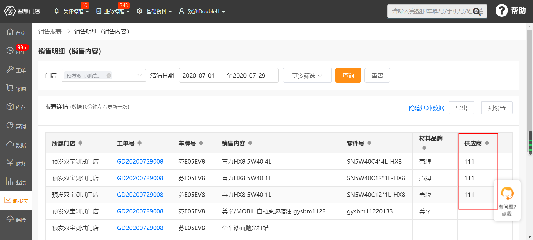
Task: Open 采购 cart sidebar item
Action: point(16,89)
